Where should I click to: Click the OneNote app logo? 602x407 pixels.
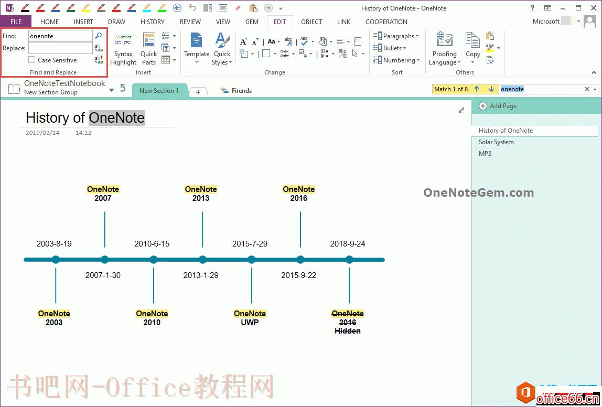(x=9, y=8)
